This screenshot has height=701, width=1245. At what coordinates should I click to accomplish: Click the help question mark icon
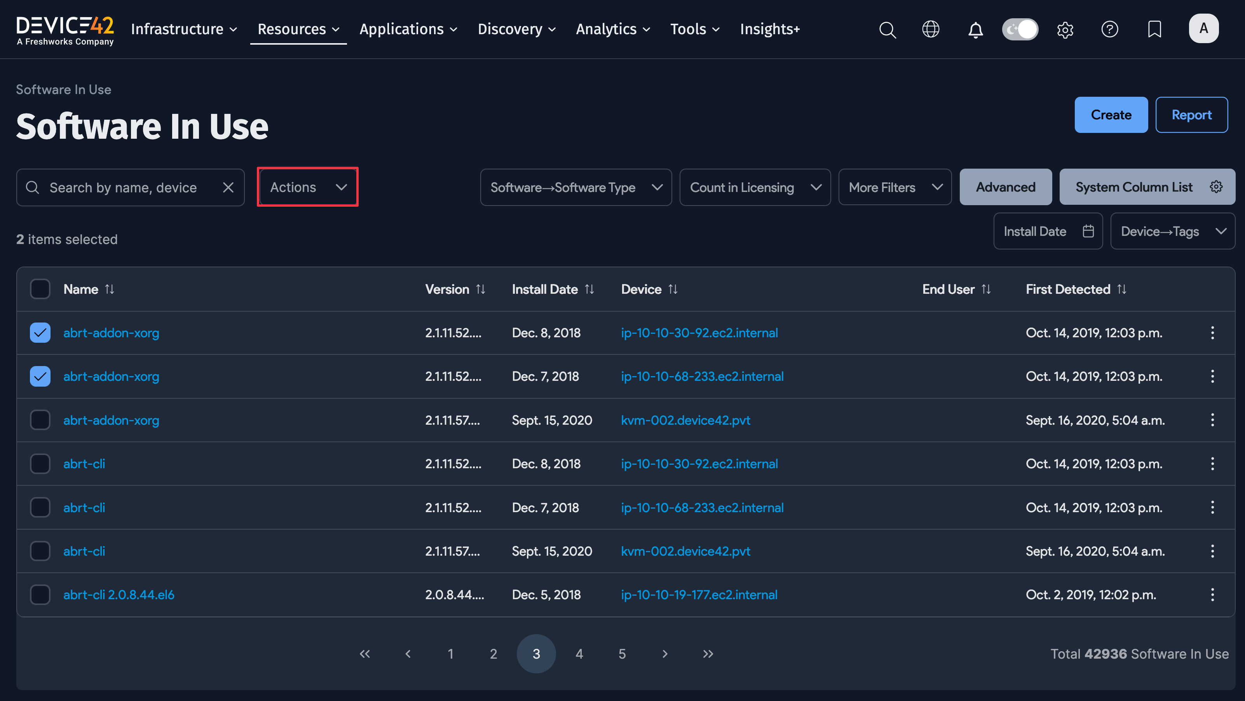pos(1109,30)
